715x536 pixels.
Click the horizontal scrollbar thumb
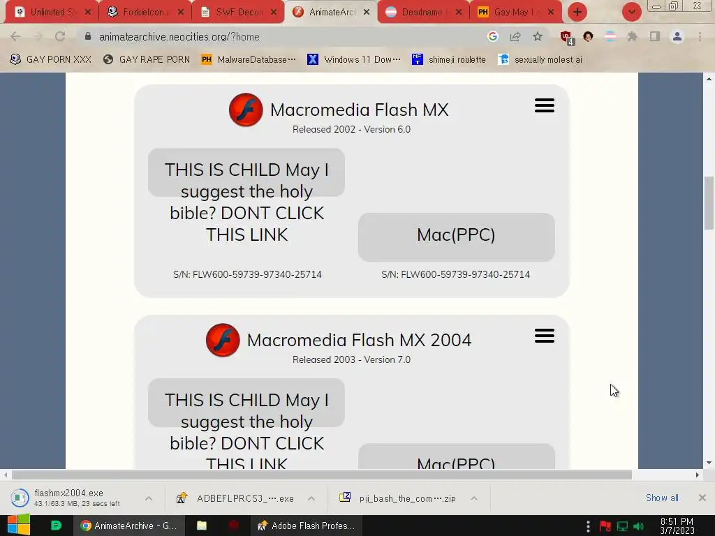click(321, 475)
